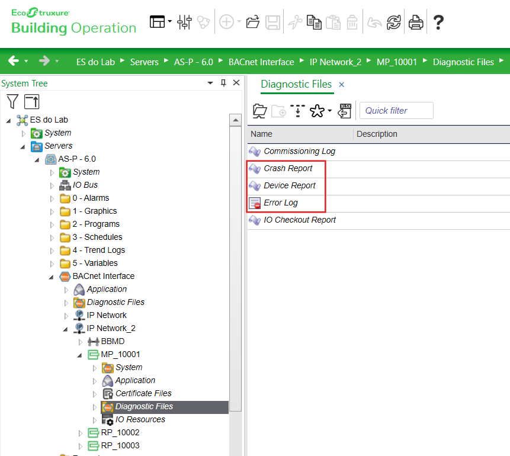Select the Device Report row
Screen dimensions: 510x456
click(x=379, y=186)
